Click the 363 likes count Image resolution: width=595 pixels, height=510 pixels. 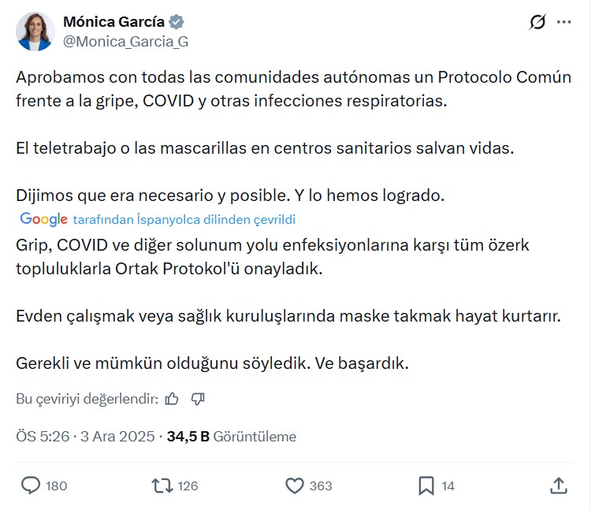(321, 486)
